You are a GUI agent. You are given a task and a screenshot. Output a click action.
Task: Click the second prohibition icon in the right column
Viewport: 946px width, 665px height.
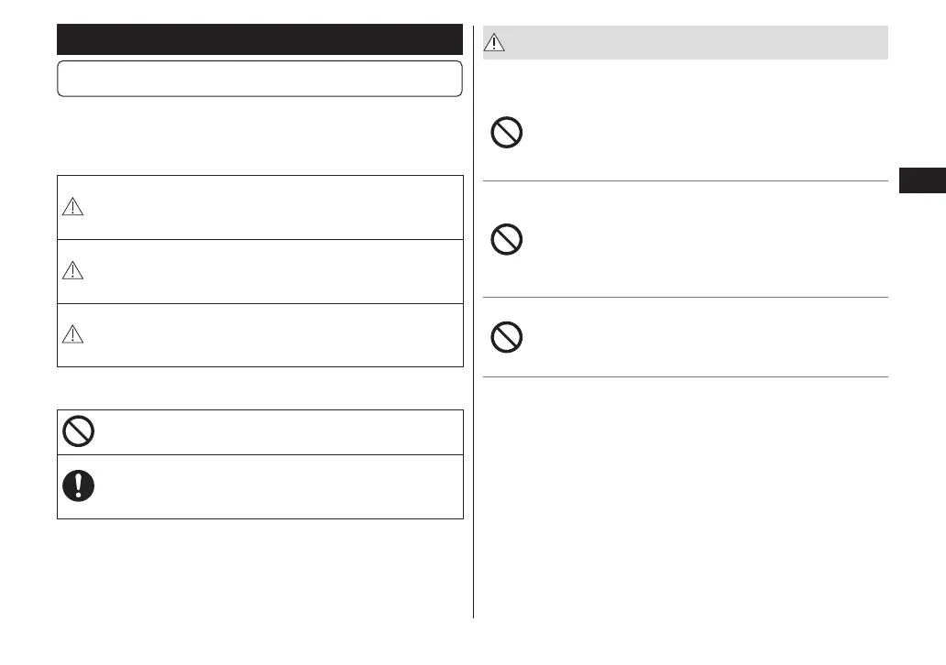click(507, 240)
